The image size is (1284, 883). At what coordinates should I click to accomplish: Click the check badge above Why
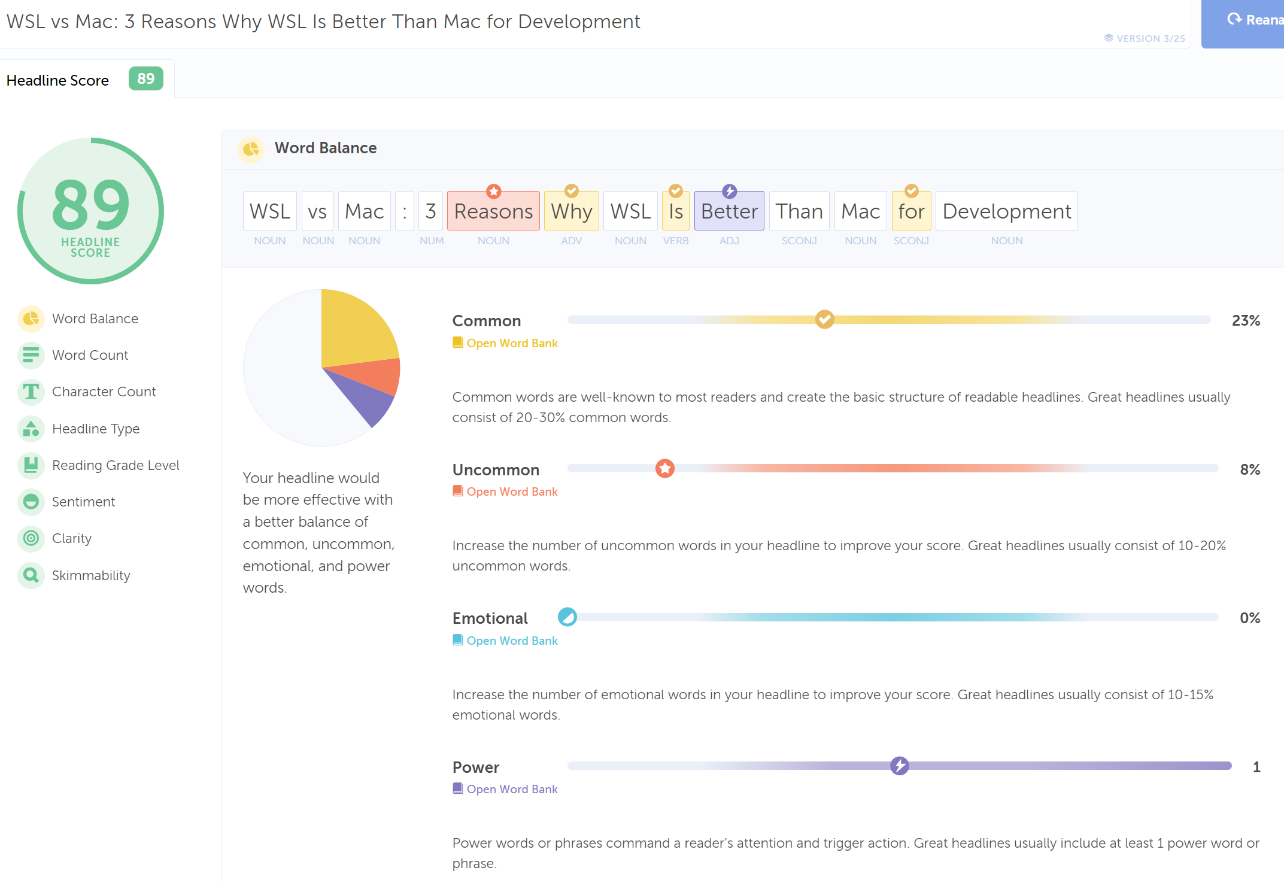click(x=572, y=191)
